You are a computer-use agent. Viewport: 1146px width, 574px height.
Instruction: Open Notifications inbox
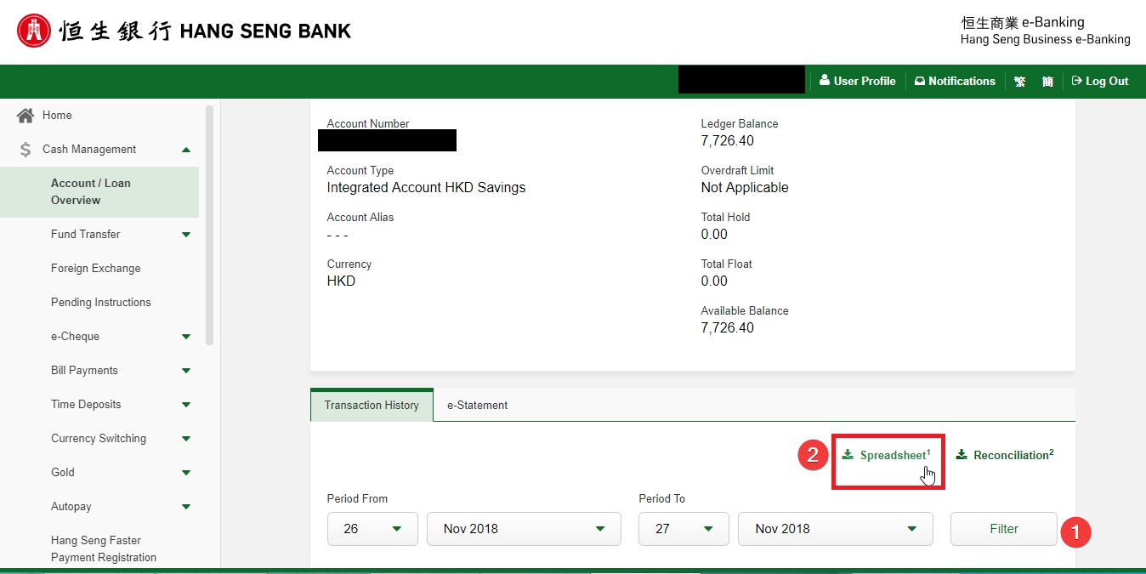pyautogui.click(x=954, y=82)
